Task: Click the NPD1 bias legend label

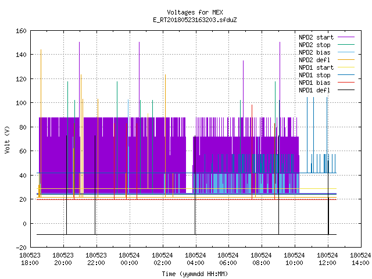Action: tap(314, 83)
